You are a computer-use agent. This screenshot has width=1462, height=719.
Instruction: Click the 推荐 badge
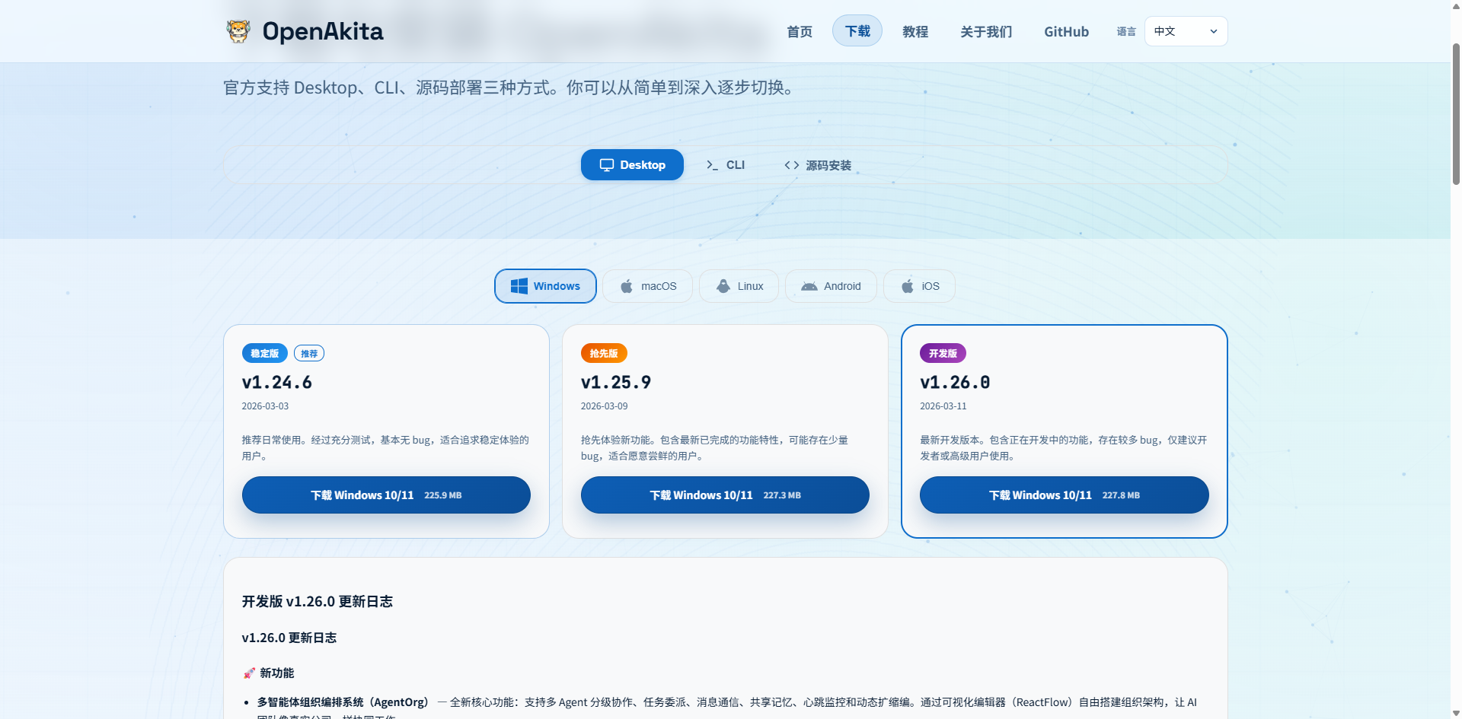[309, 353]
